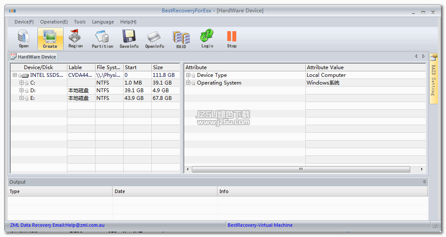Open the Device(F) menu
The width and height of the screenshot is (446, 237).
coord(24,22)
